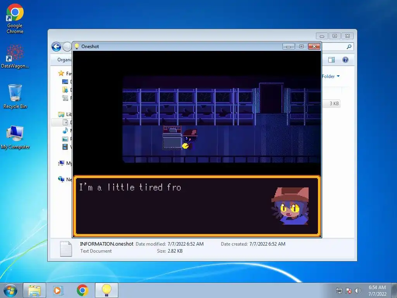
Task: Click the Oneshot lightbulb title bar icon
Action: (x=77, y=47)
